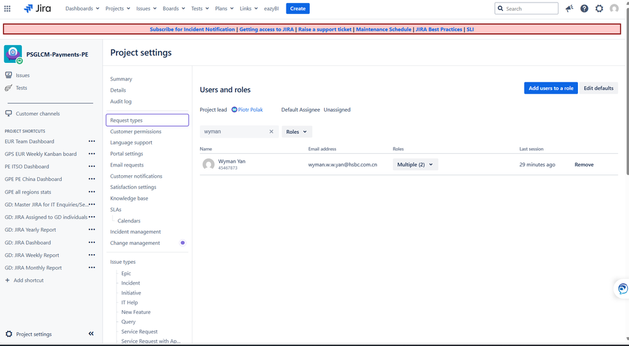Open more options for GD: JIRA Dashboard
This screenshot has width=629, height=346.
coord(92,242)
